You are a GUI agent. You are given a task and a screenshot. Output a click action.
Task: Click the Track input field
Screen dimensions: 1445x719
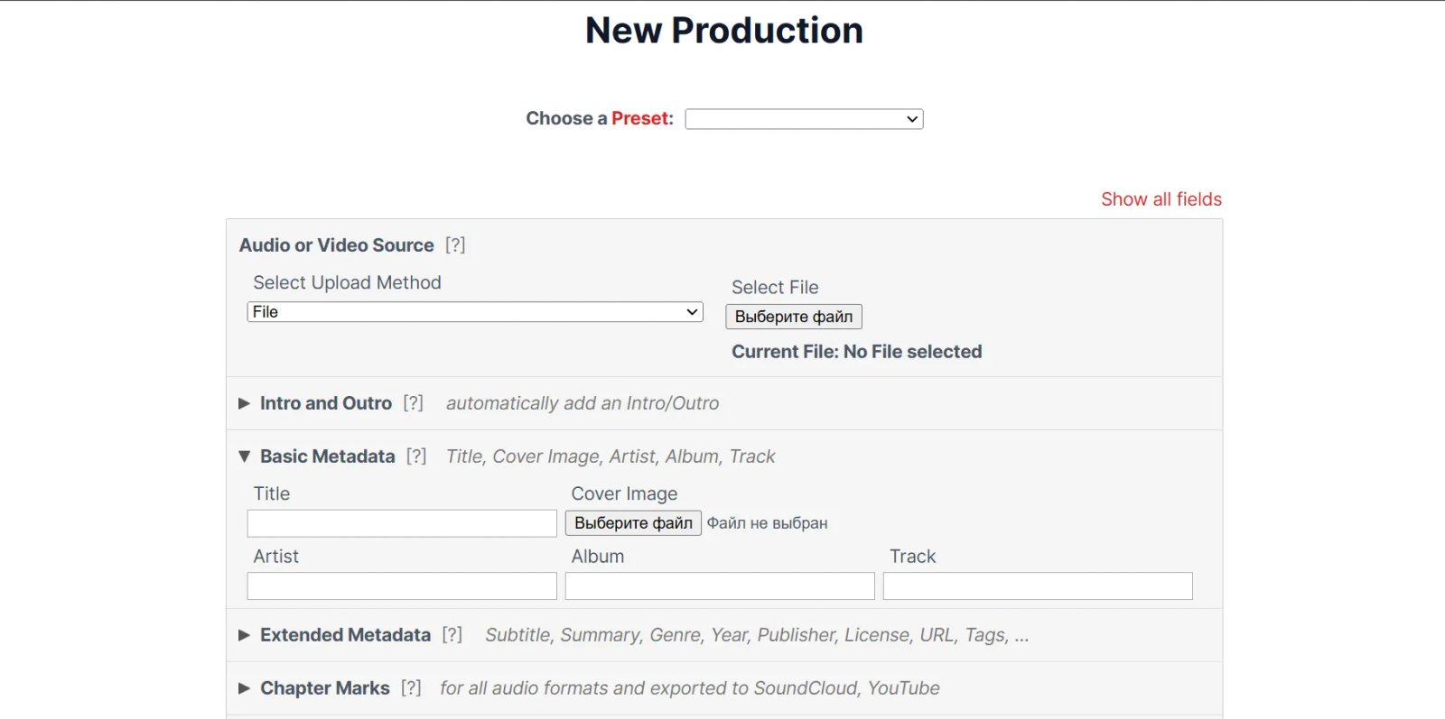click(x=1038, y=586)
